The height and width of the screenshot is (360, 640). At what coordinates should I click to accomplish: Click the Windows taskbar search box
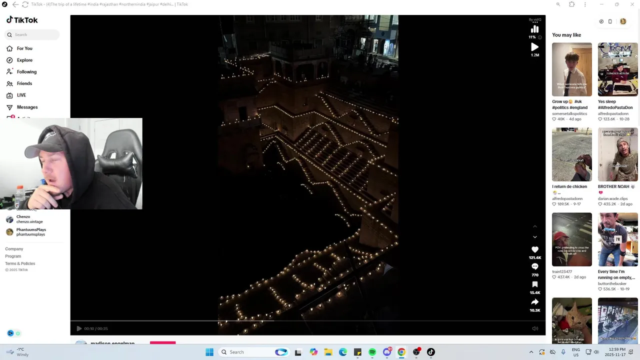tap(253, 352)
